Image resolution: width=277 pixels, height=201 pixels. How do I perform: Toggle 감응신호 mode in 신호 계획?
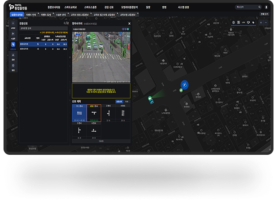120,101
